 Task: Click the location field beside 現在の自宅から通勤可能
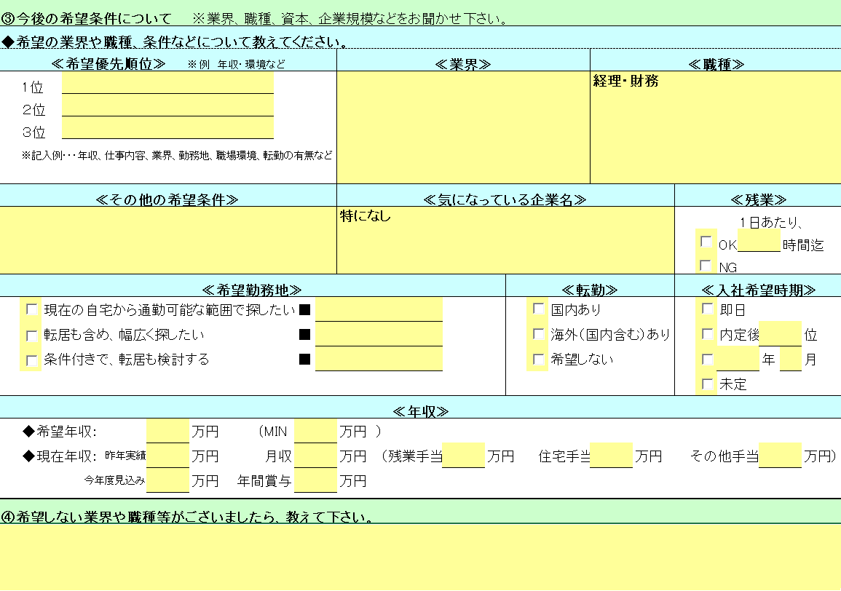pos(379,310)
